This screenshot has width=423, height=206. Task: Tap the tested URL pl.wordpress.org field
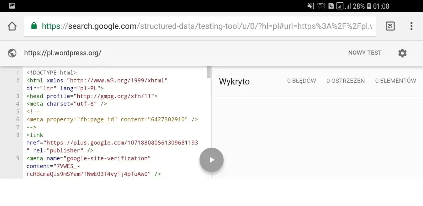pos(62,53)
